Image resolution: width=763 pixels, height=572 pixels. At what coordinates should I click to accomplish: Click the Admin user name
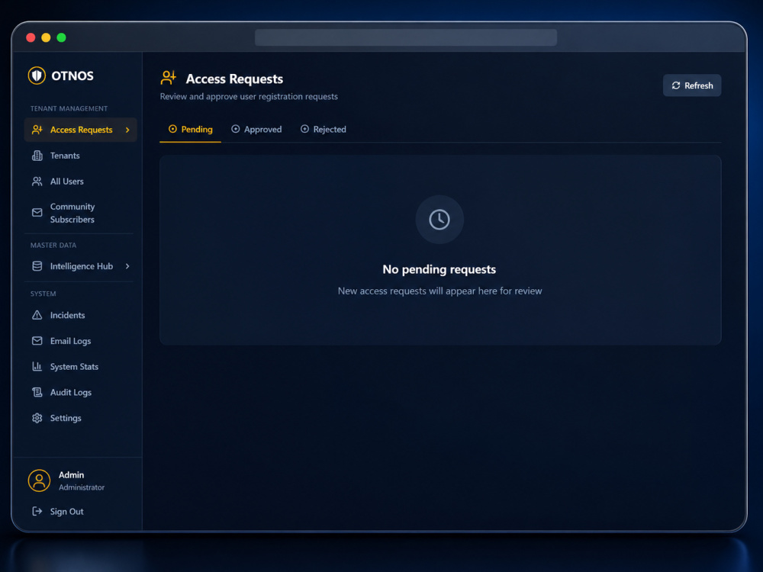(x=71, y=474)
